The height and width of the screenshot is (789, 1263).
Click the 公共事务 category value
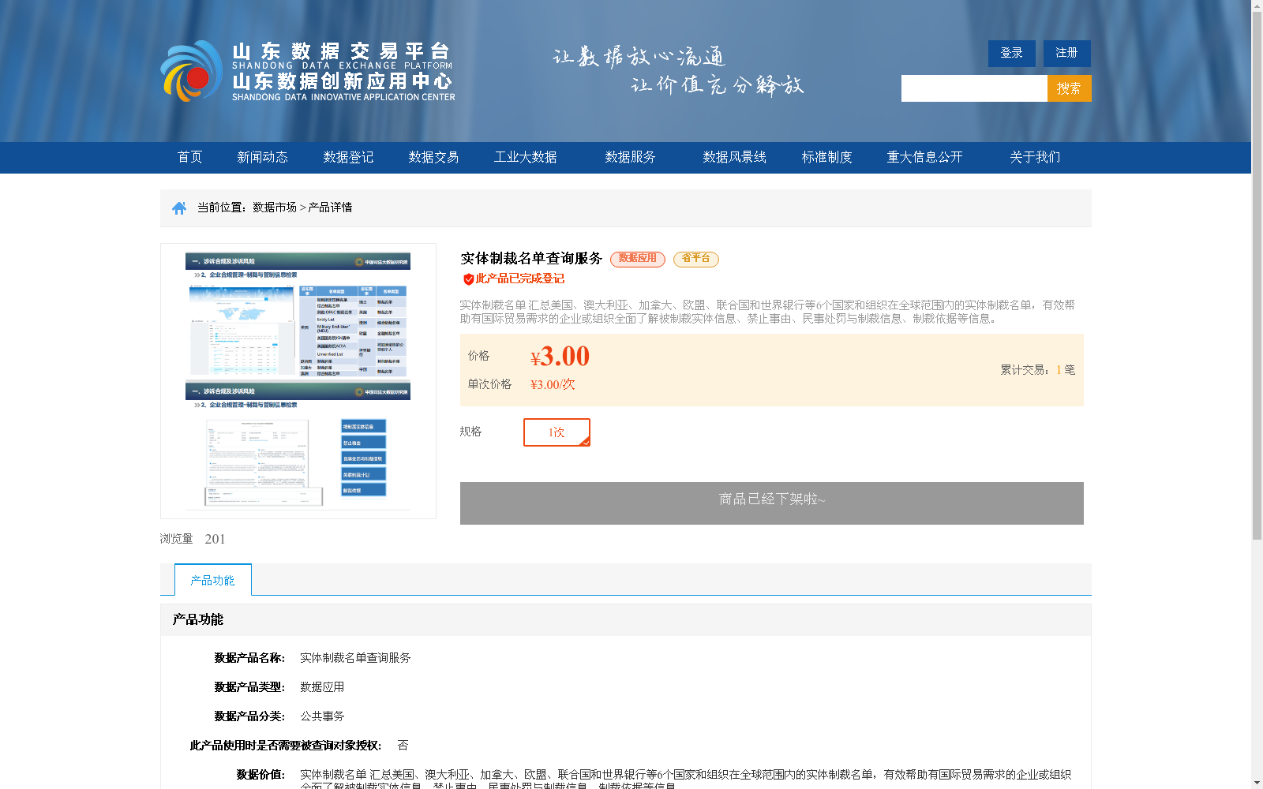[322, 716]
